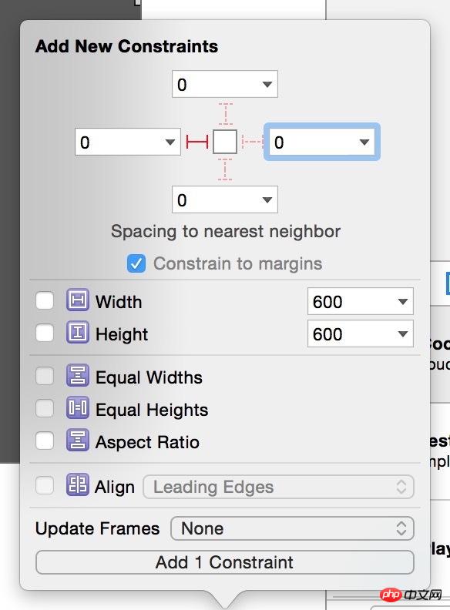
Task: Open the top spacing value dropdown arrow
Action: click(267, 84)
